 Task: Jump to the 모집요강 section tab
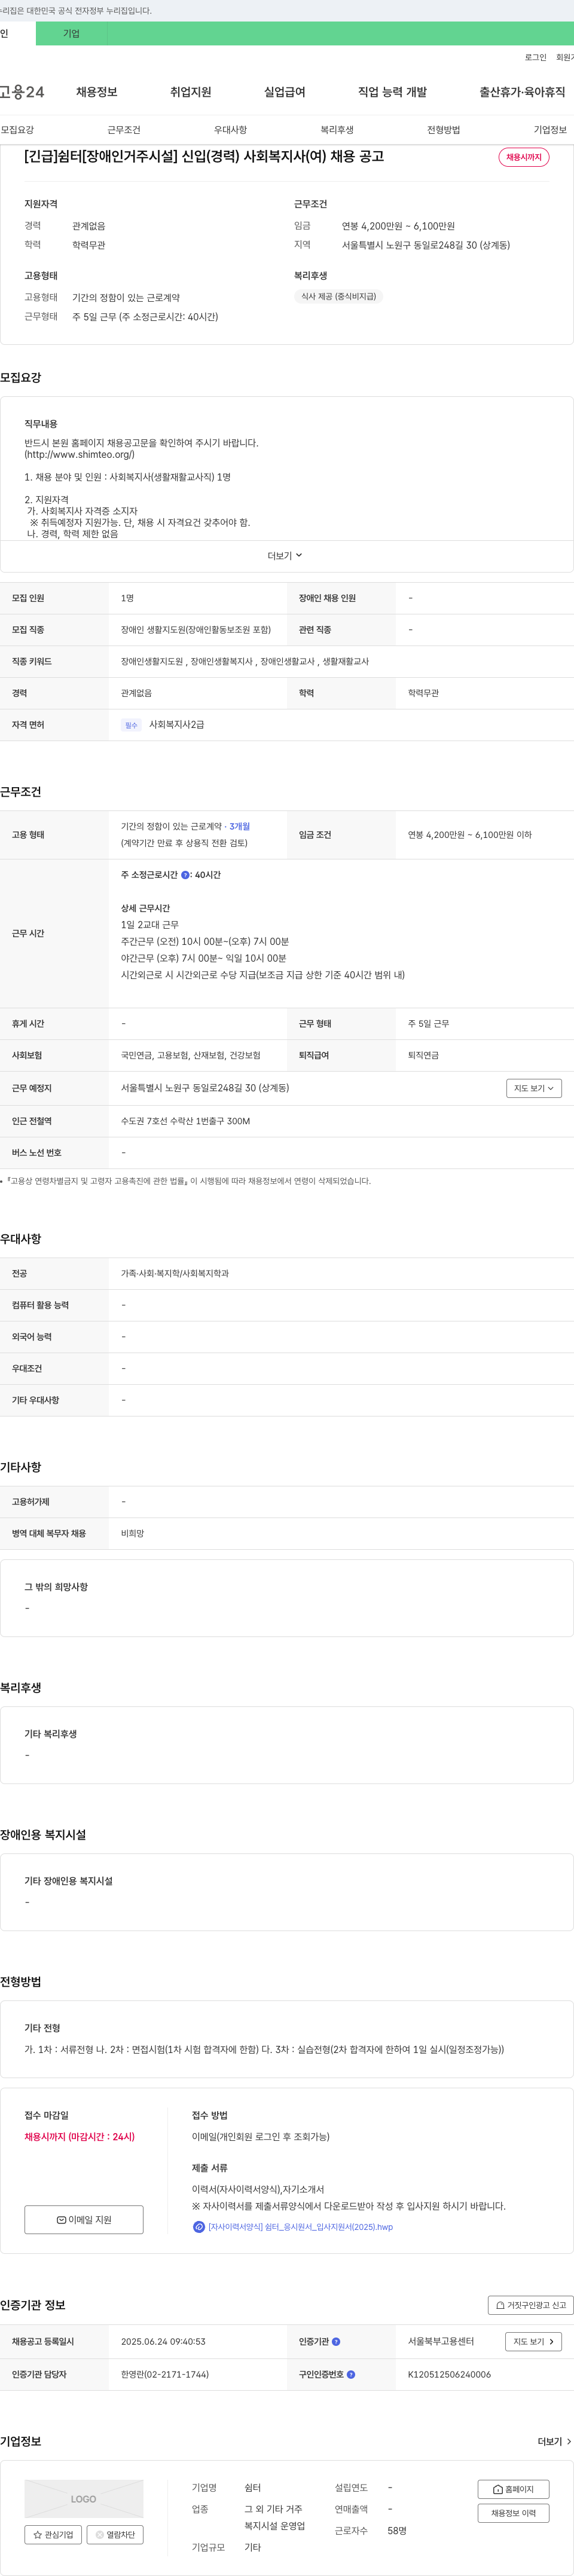pyautogui.click(x=17, y=130)
